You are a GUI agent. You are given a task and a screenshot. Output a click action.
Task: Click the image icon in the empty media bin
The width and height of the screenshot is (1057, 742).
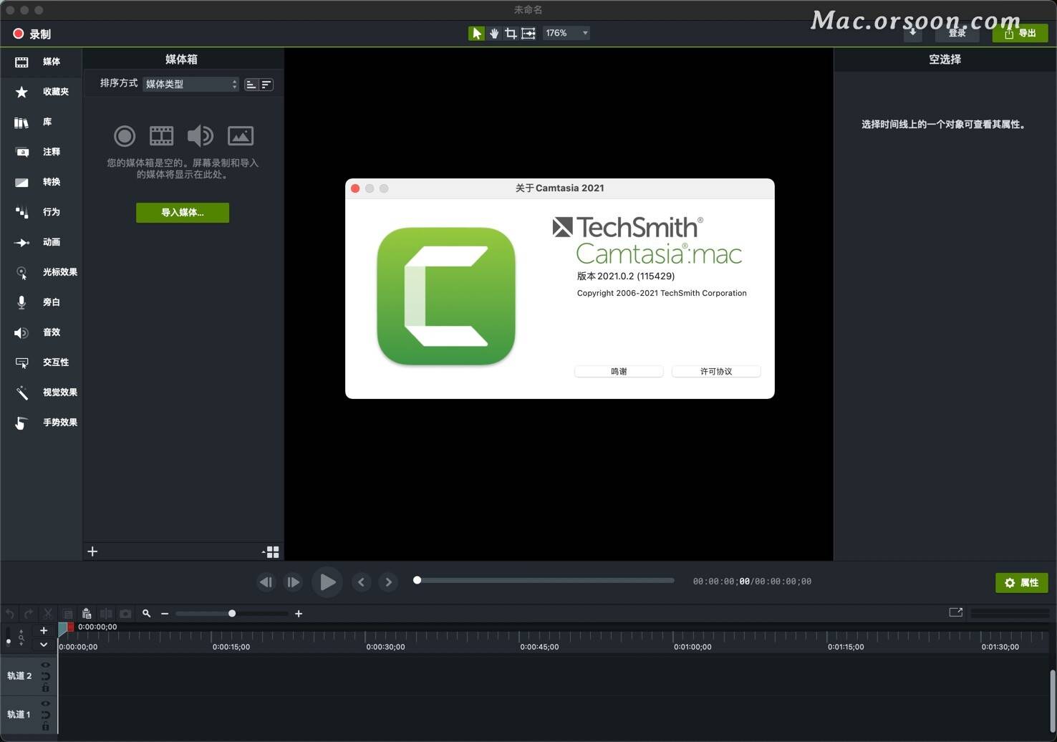[241, 135]
